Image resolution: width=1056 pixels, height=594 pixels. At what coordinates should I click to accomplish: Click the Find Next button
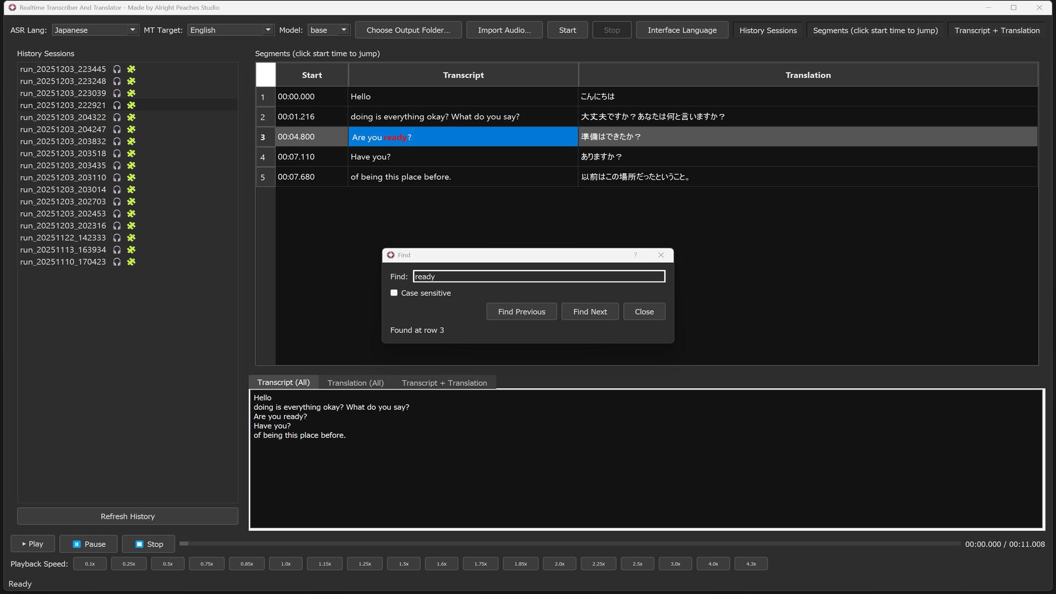click(x=590, y=311)
